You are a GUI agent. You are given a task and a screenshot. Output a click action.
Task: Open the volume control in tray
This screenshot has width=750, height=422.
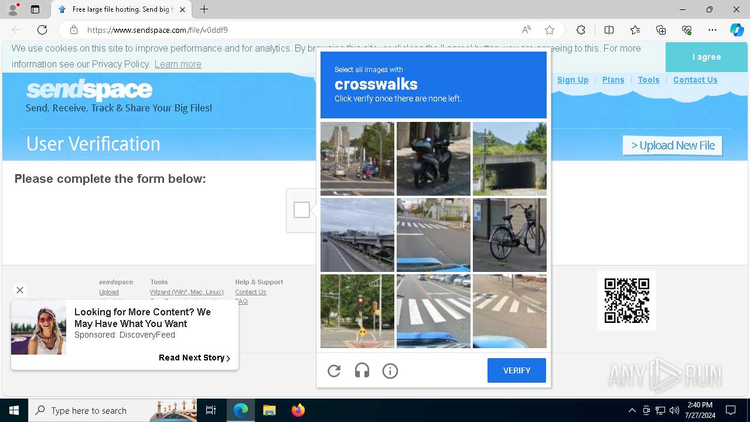point(674,410)
